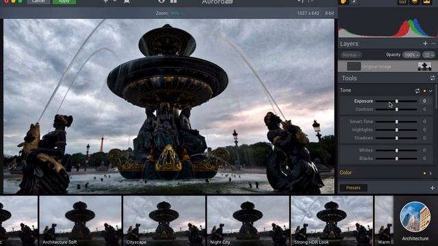Viewport: 438px width, 246px height.
Task: Click the Blacks slider handle
Action: click(x=397, y=159)
